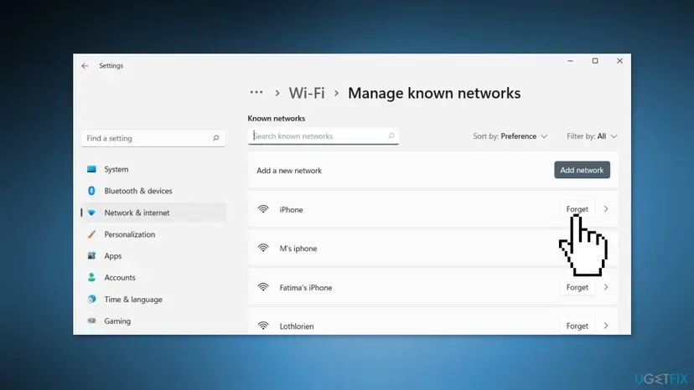Click the Personalization paintbrush icon
The height and width of the screenshot is (390, 694).
(91, 233)
